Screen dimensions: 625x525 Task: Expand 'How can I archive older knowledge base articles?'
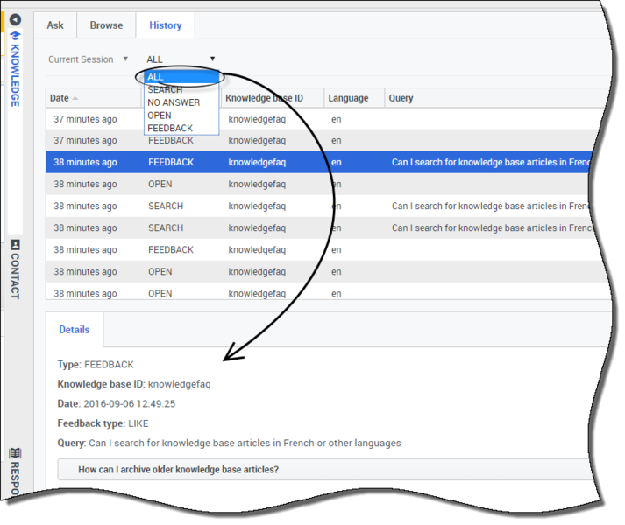pos(179,470)
